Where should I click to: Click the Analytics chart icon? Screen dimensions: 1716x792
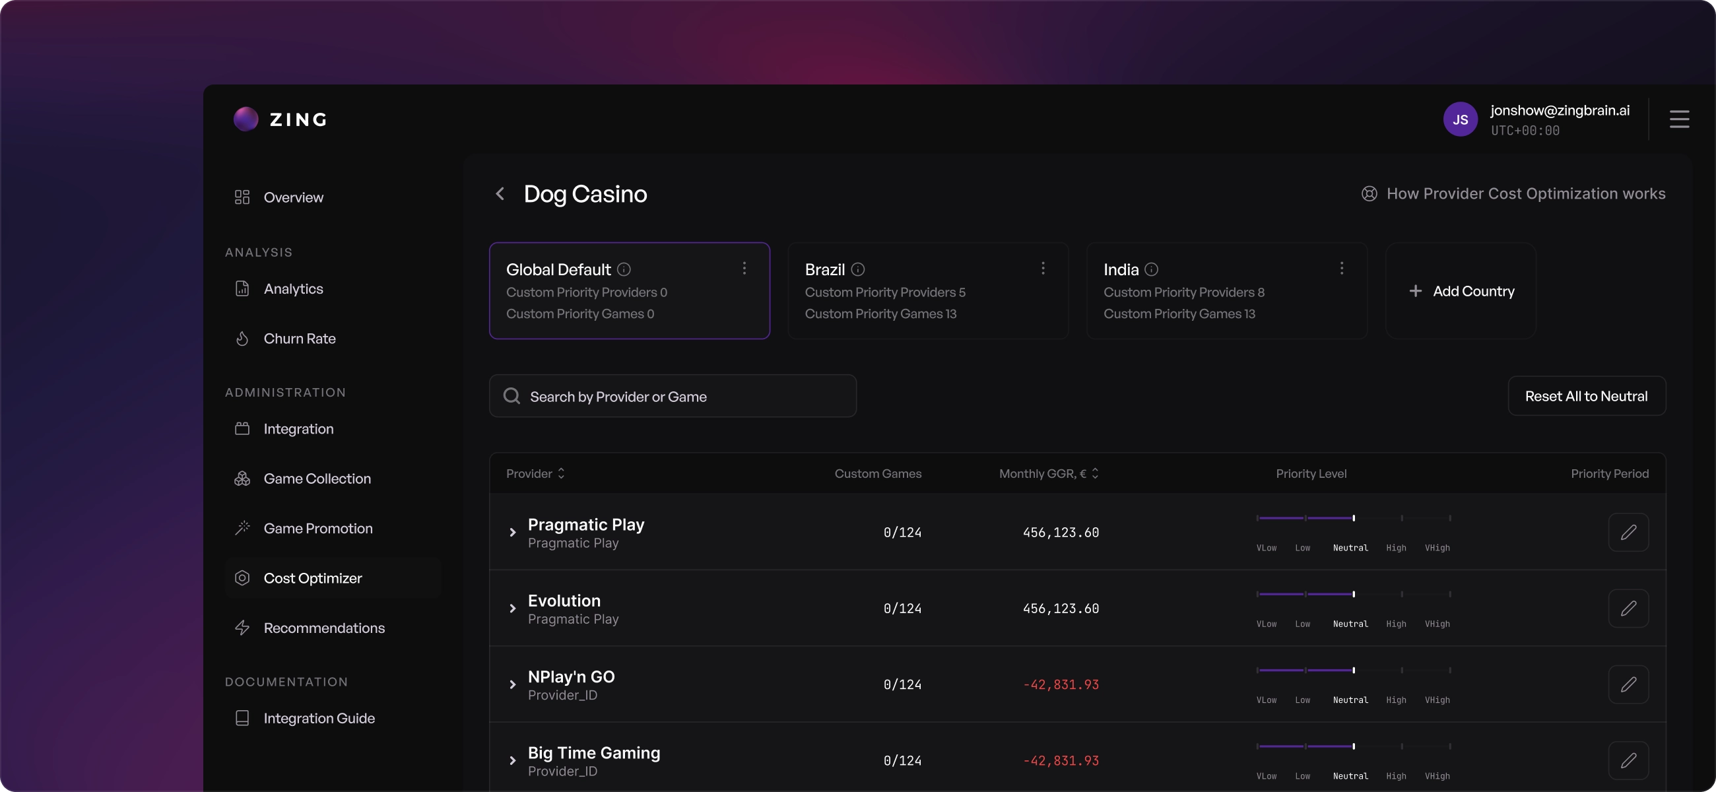(242, 288)
